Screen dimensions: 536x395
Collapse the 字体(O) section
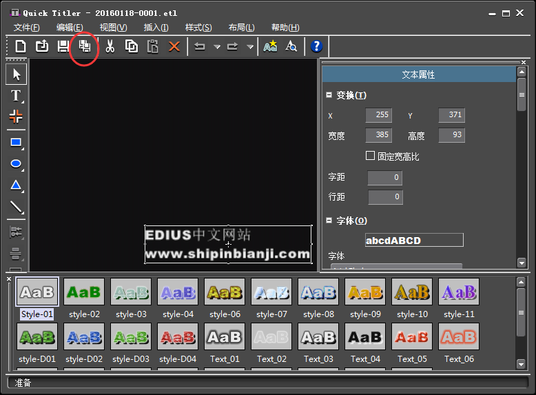click(x=329, y=221)
